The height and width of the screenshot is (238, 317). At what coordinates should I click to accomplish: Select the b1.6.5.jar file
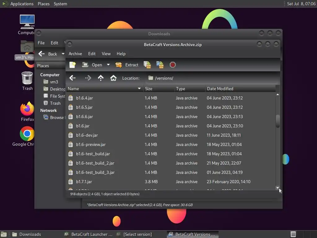click(x=171, y=107)
